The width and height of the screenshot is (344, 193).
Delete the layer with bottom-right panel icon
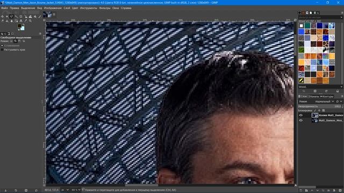click(340, 191)
